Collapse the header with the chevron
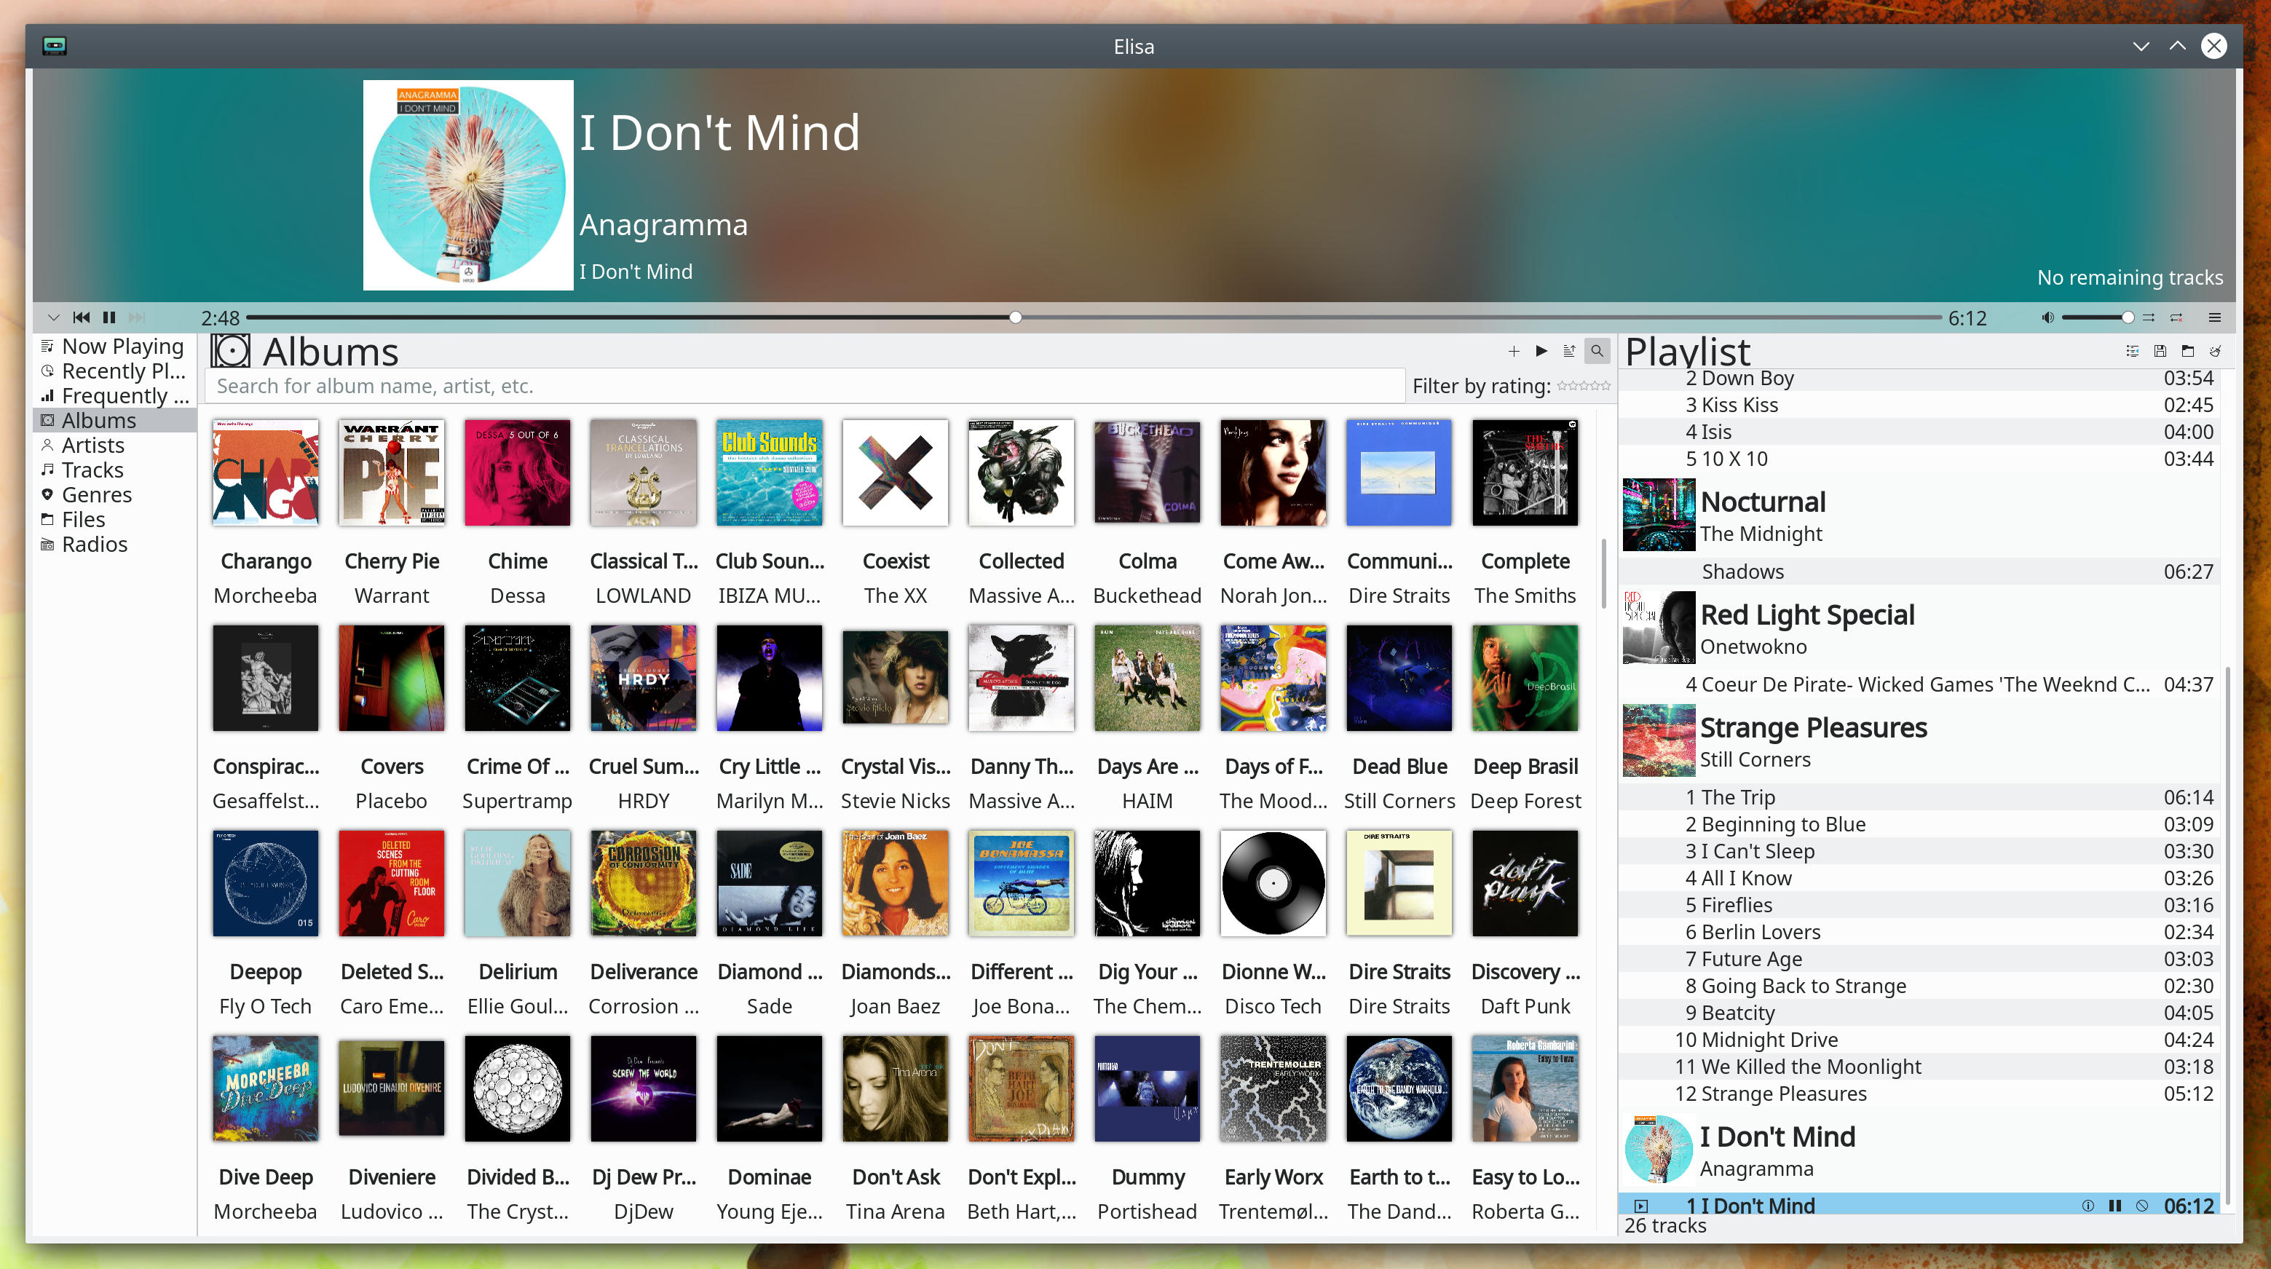Image resolution: width=2271 pixels, height=1269 pixels. click(54, 317)
